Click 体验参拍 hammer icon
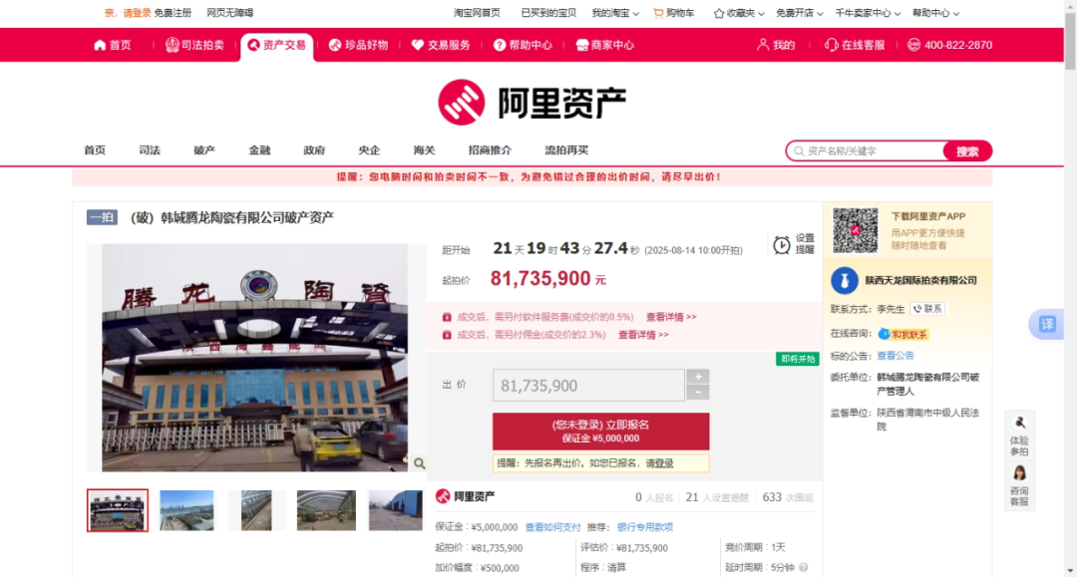The image size is (1077, 577). click(1019, 423)
